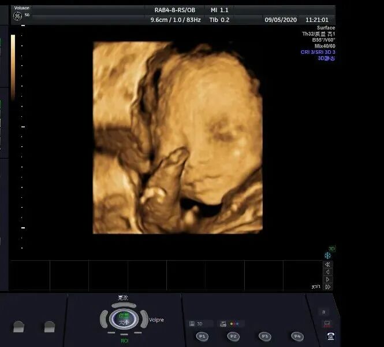This screenshot has height=347, width=384.
Task: Click the B55°/V60° angle parameter
Action: click(323, 40)
